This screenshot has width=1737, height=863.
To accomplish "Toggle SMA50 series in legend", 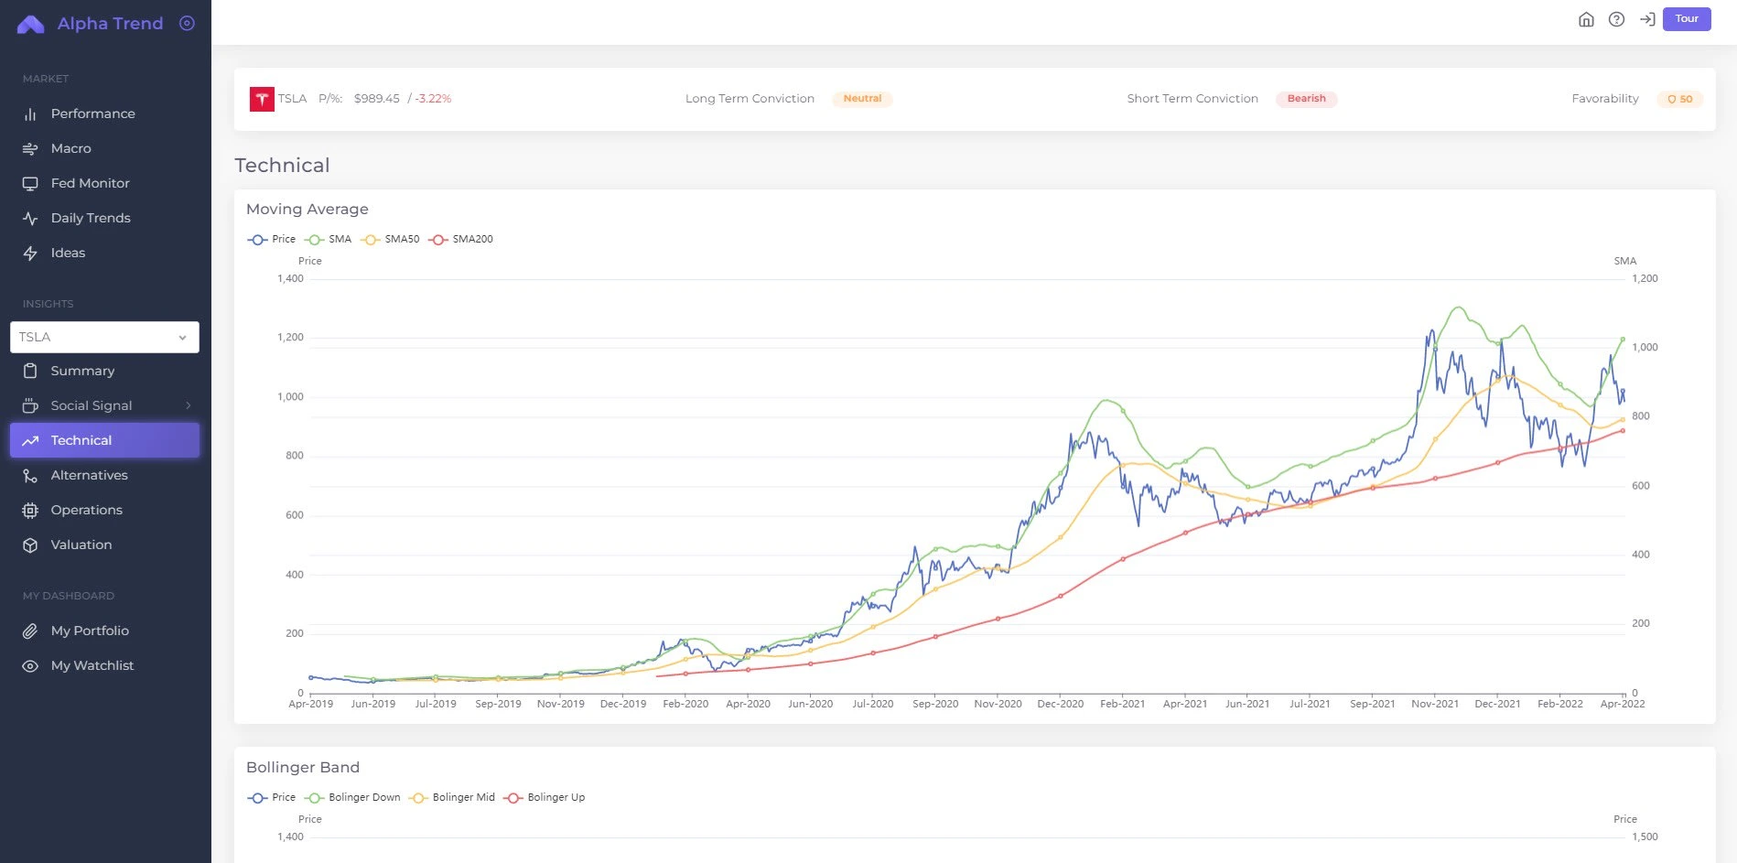I will [x=390, y=239].
